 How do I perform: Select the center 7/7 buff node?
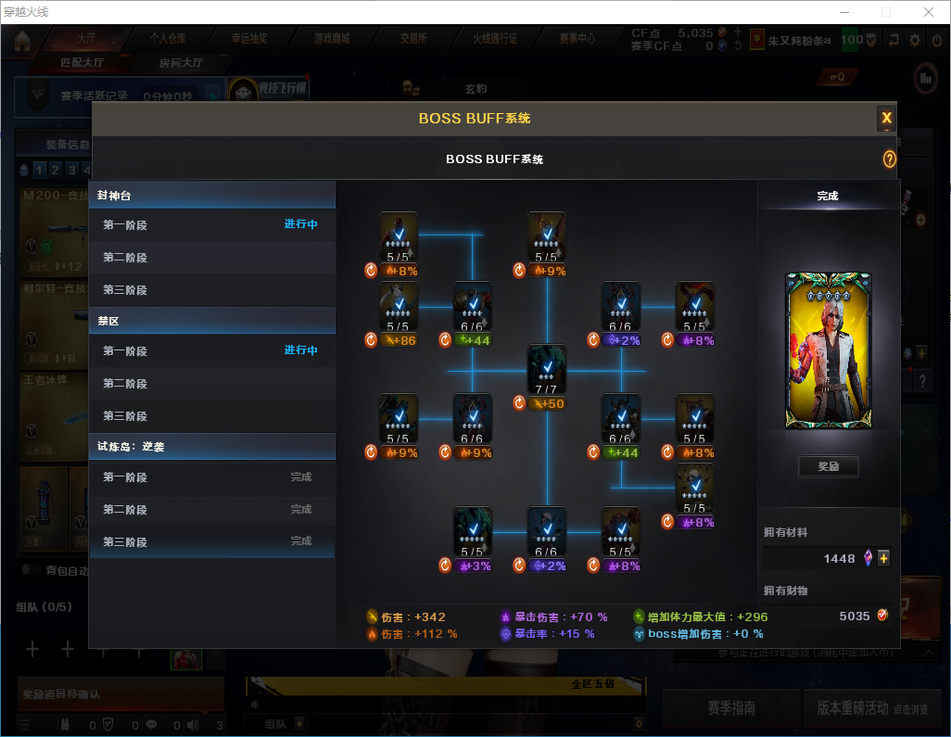(547, 369)
